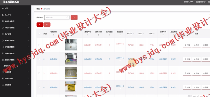This screenshot has height=97, width=210.
Task: Click 首页 in the breadcrumb
Action: (38, 9)
